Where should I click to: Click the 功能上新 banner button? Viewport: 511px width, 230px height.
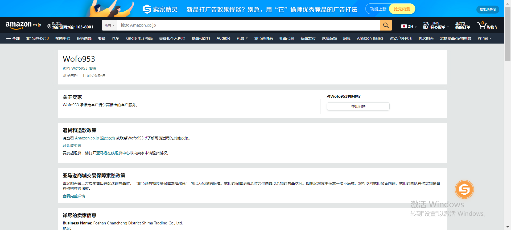point(378,9)
